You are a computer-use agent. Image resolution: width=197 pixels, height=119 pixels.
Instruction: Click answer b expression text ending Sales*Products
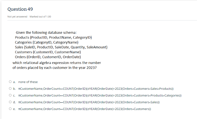pyautogui.click(x=96, y=89)
